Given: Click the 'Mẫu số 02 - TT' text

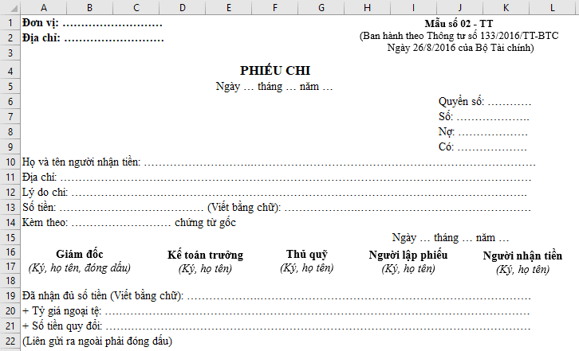Looking at the screenshot, I should click(459, 24).
